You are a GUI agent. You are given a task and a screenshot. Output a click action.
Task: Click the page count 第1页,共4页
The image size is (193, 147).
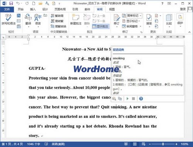click(12, 144)
